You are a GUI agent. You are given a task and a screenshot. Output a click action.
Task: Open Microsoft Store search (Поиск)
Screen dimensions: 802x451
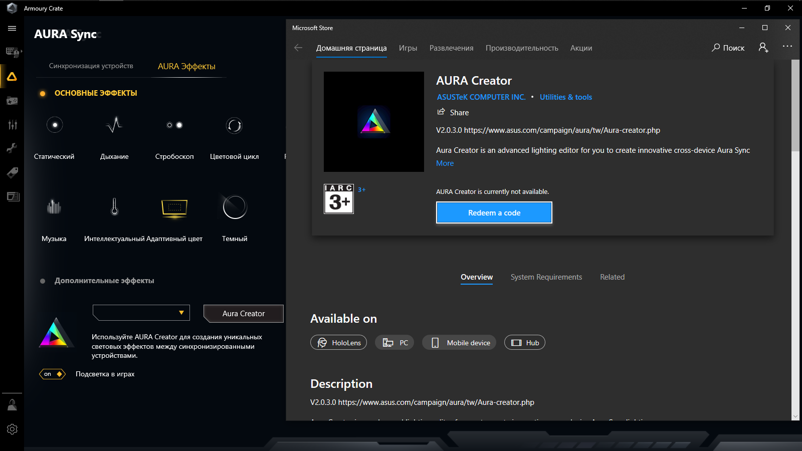(x=728, y=48)
